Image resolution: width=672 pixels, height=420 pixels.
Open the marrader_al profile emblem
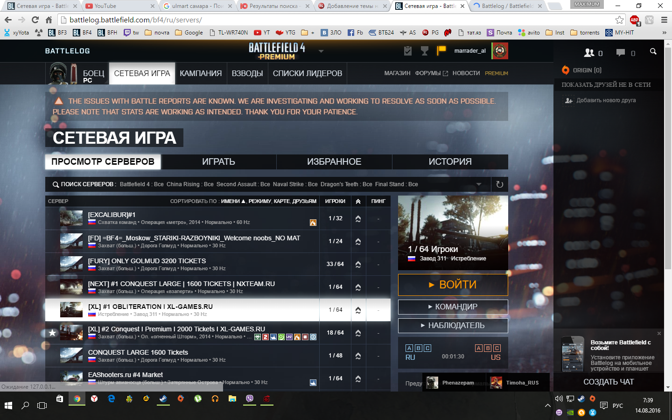tap(500, 51)
